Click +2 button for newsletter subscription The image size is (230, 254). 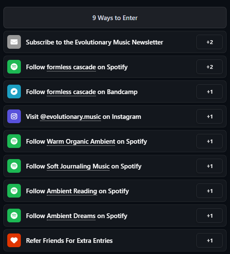tap(210, 42)
